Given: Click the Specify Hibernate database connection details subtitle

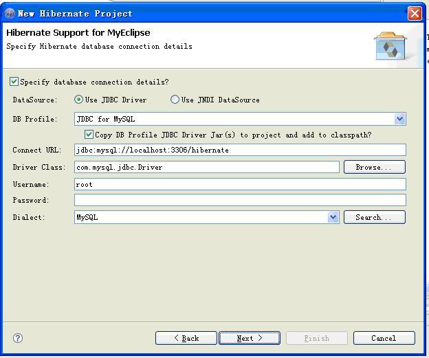Looking at the screenshot, I should (99, 47).
